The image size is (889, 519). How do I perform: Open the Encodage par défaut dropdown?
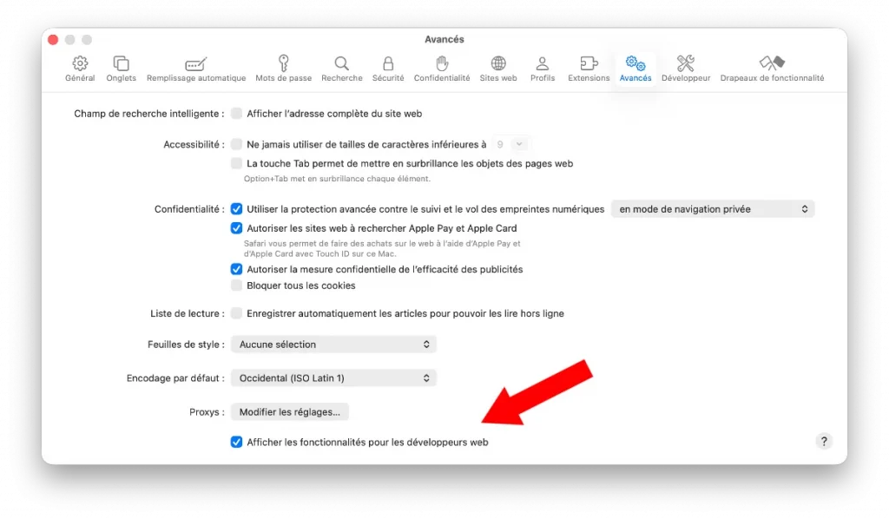click(x=333, y=378)
